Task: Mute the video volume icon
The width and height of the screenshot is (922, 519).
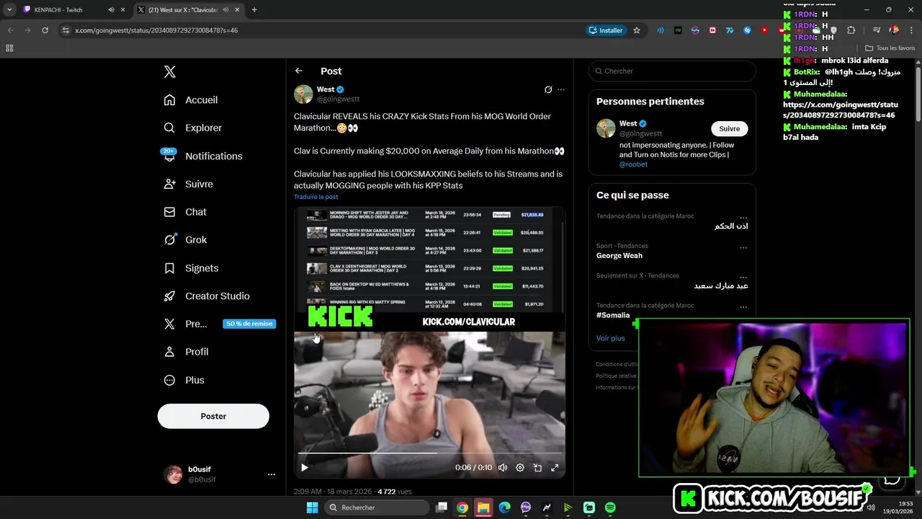Action: click(x=503, y=467)
